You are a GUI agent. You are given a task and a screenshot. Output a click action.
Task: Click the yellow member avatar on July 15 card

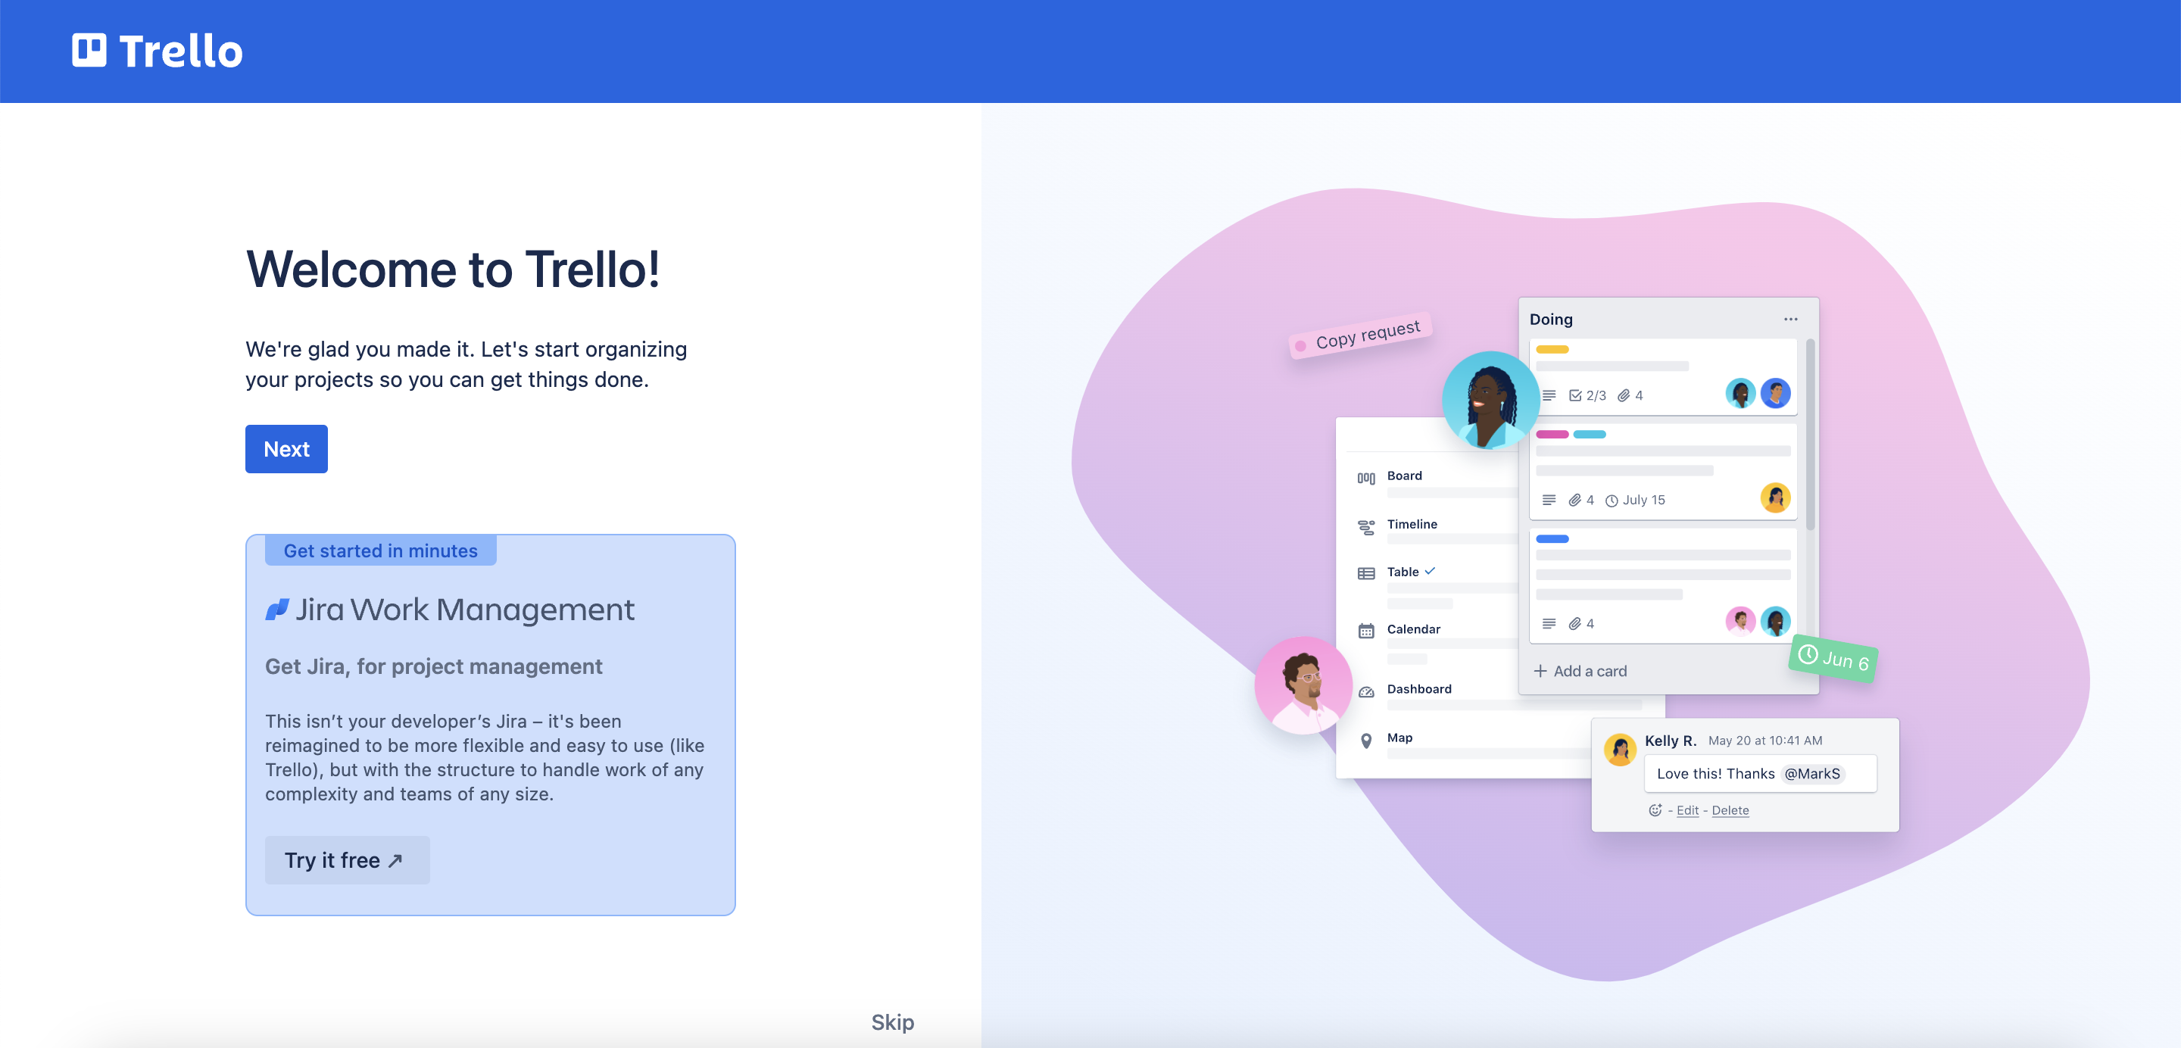point(1774,497)
